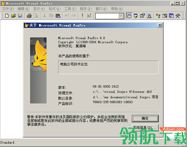Click inside the toolbar database combo box
The height and width of the screenshot is (147, 187).
click(x=107, y=16)
